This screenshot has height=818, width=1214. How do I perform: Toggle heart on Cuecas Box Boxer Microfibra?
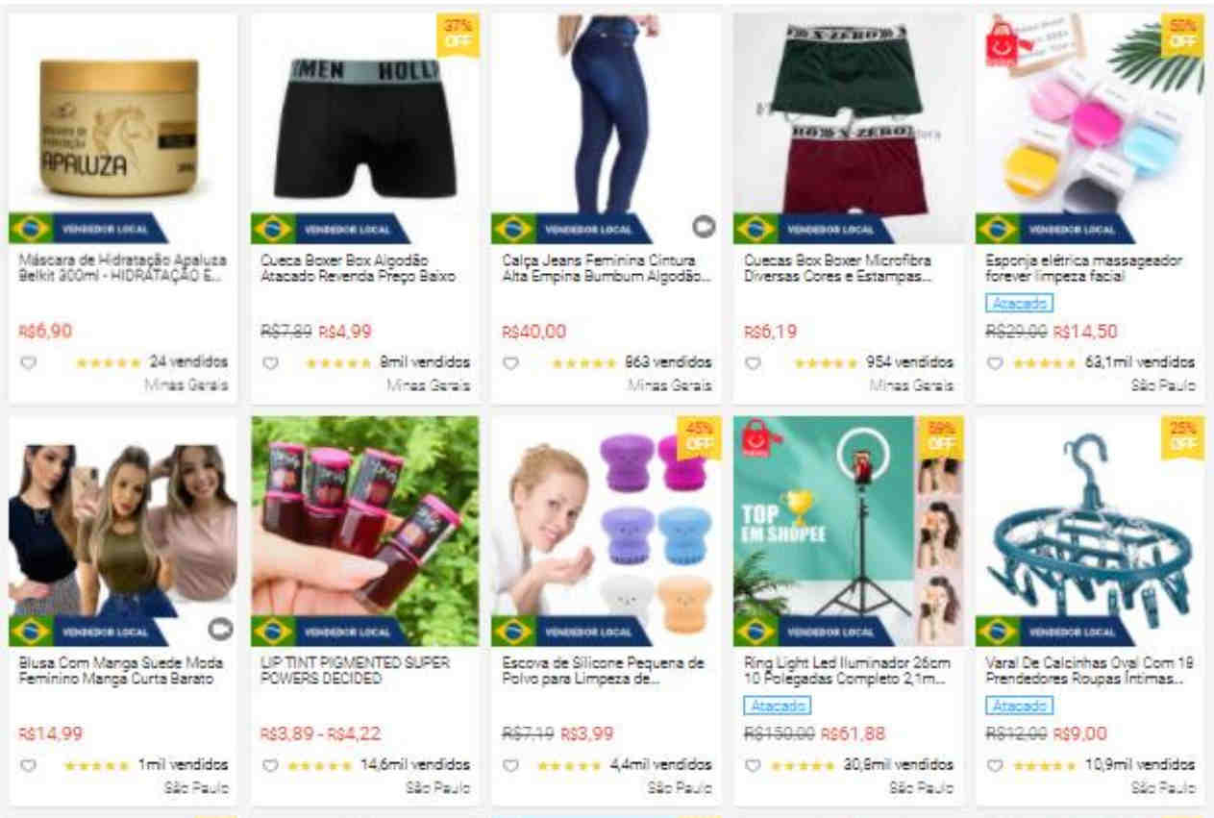click(x=755, y=363)
